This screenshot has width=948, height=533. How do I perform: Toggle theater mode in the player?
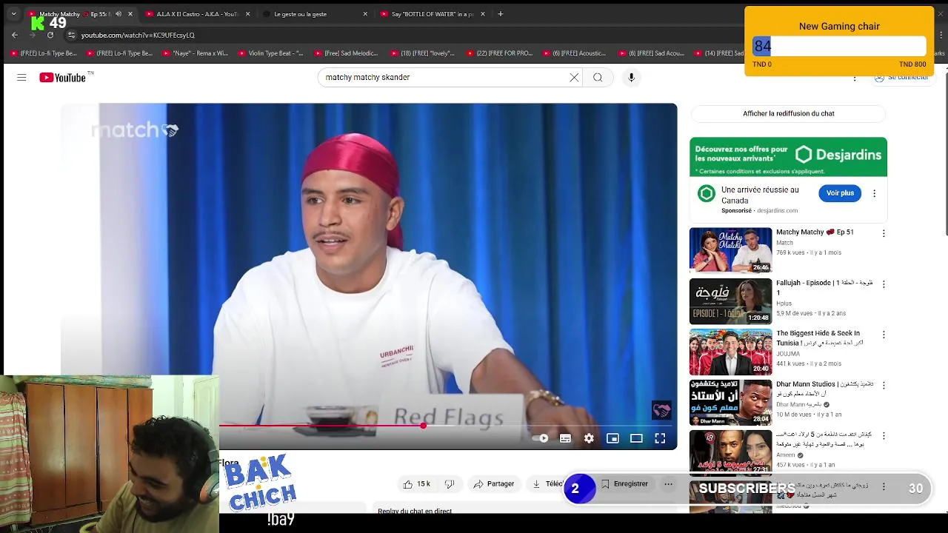tap(636, 438)
